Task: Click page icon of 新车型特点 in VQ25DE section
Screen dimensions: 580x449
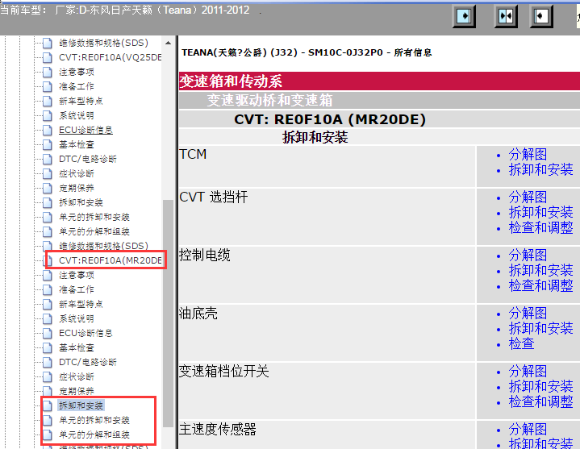Action: tap(48, 101)
